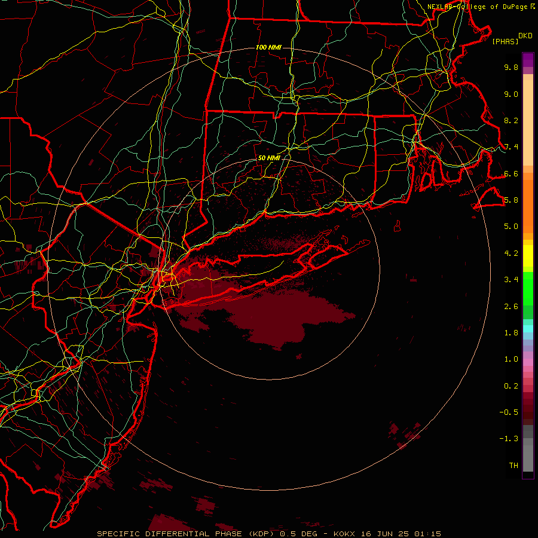Image resolution: width=538 pixels, height=538 pixels.
Task: Click the bright green color bar segment
Action: point(528,289)
